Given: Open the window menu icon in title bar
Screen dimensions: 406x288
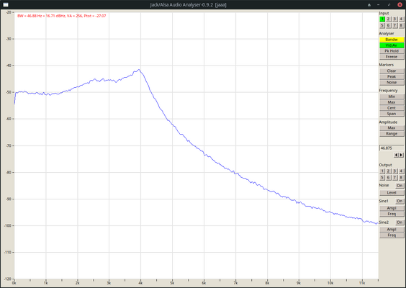Looking at the screenshot, I should [x=6, y=4].
